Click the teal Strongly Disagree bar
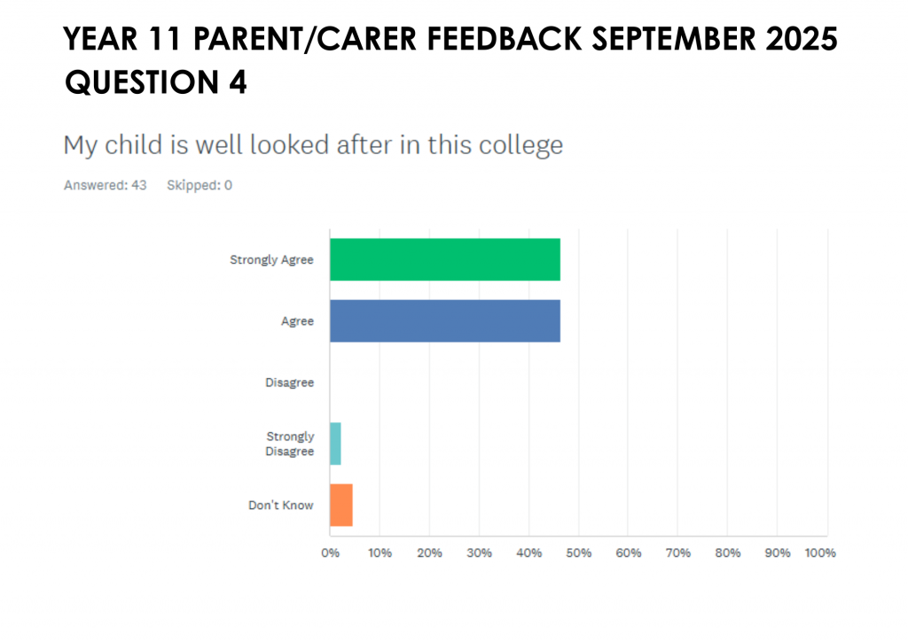Image resolution: width=908 pixels, height=641 pixels. [335, 444]
